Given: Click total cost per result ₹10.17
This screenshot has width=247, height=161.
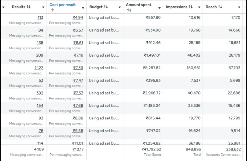Looking at the screenshot, I should point(78,149).
